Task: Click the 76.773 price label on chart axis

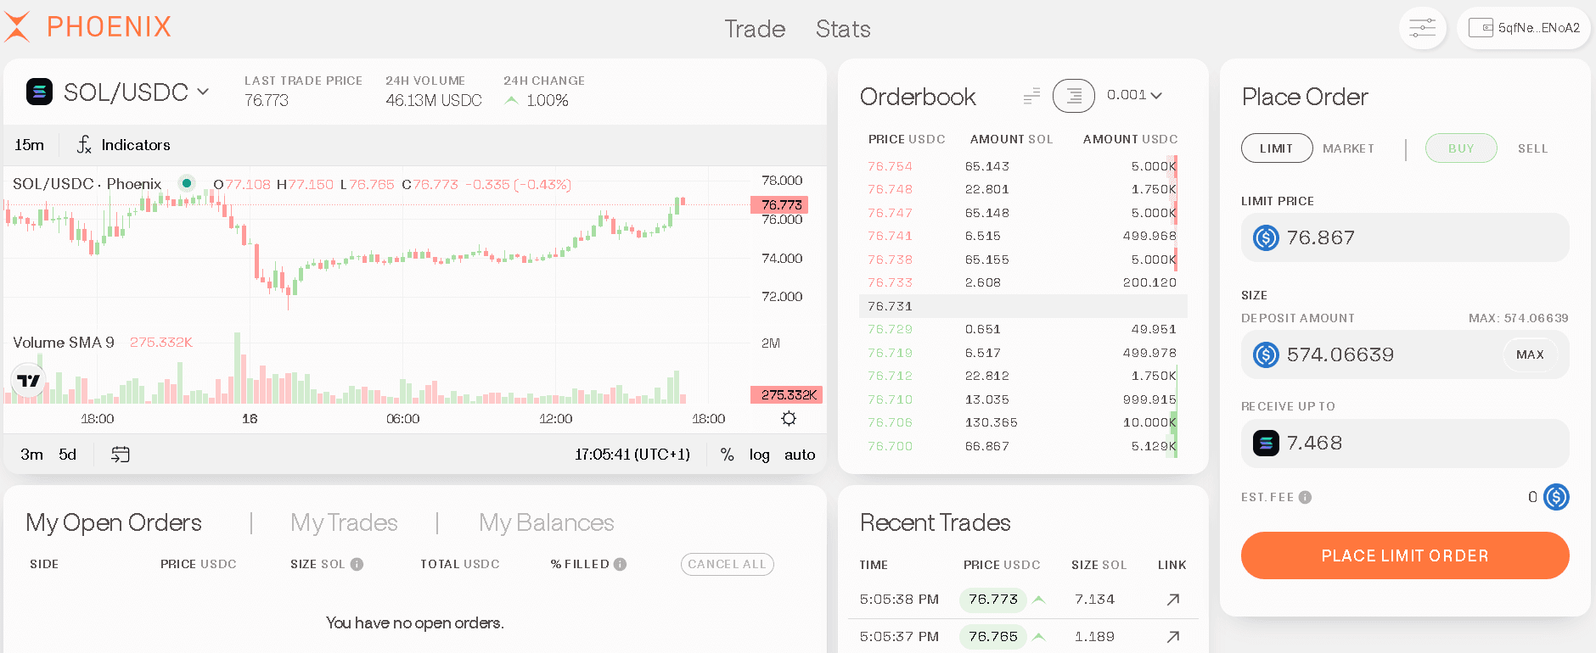Action: click(x=779, y=204)
